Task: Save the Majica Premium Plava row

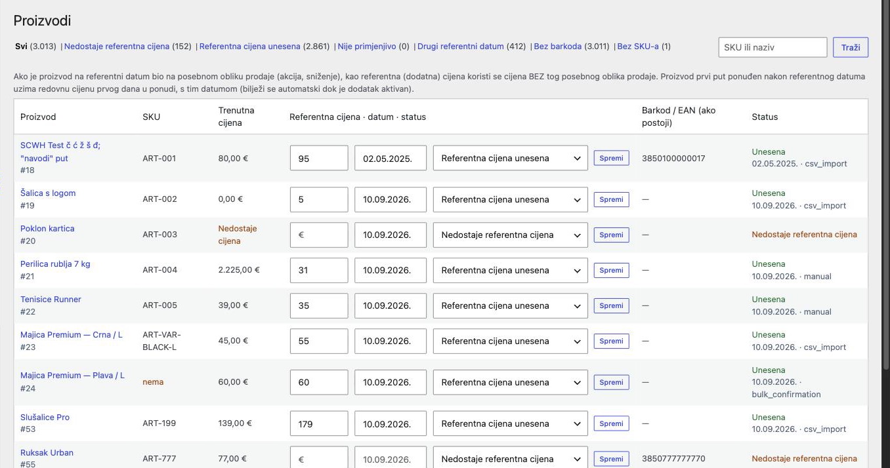Action: click(x=611, y=382)
